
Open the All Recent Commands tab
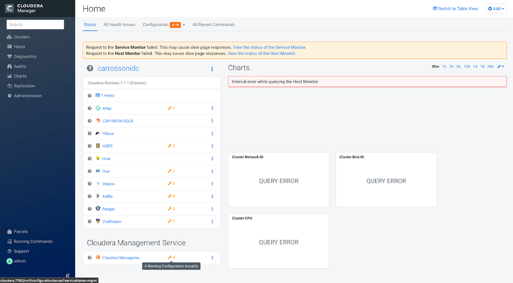tap(213, 25)
